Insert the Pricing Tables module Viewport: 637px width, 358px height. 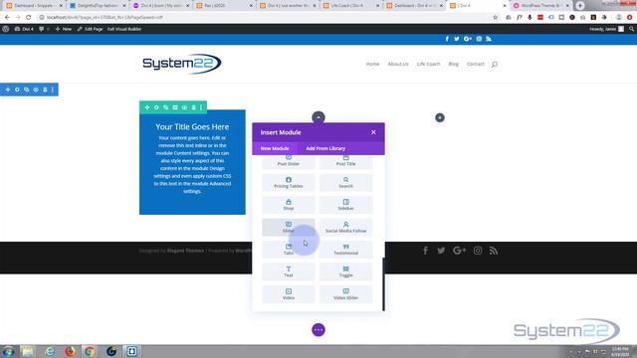289,183
